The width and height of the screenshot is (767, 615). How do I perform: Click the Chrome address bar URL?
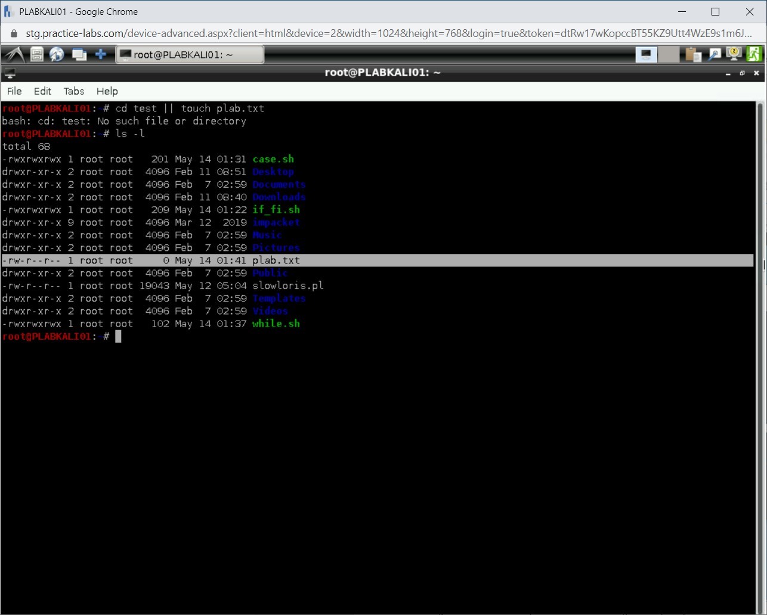382,33
